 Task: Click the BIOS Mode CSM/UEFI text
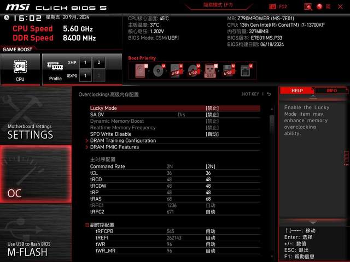(153, 38)
